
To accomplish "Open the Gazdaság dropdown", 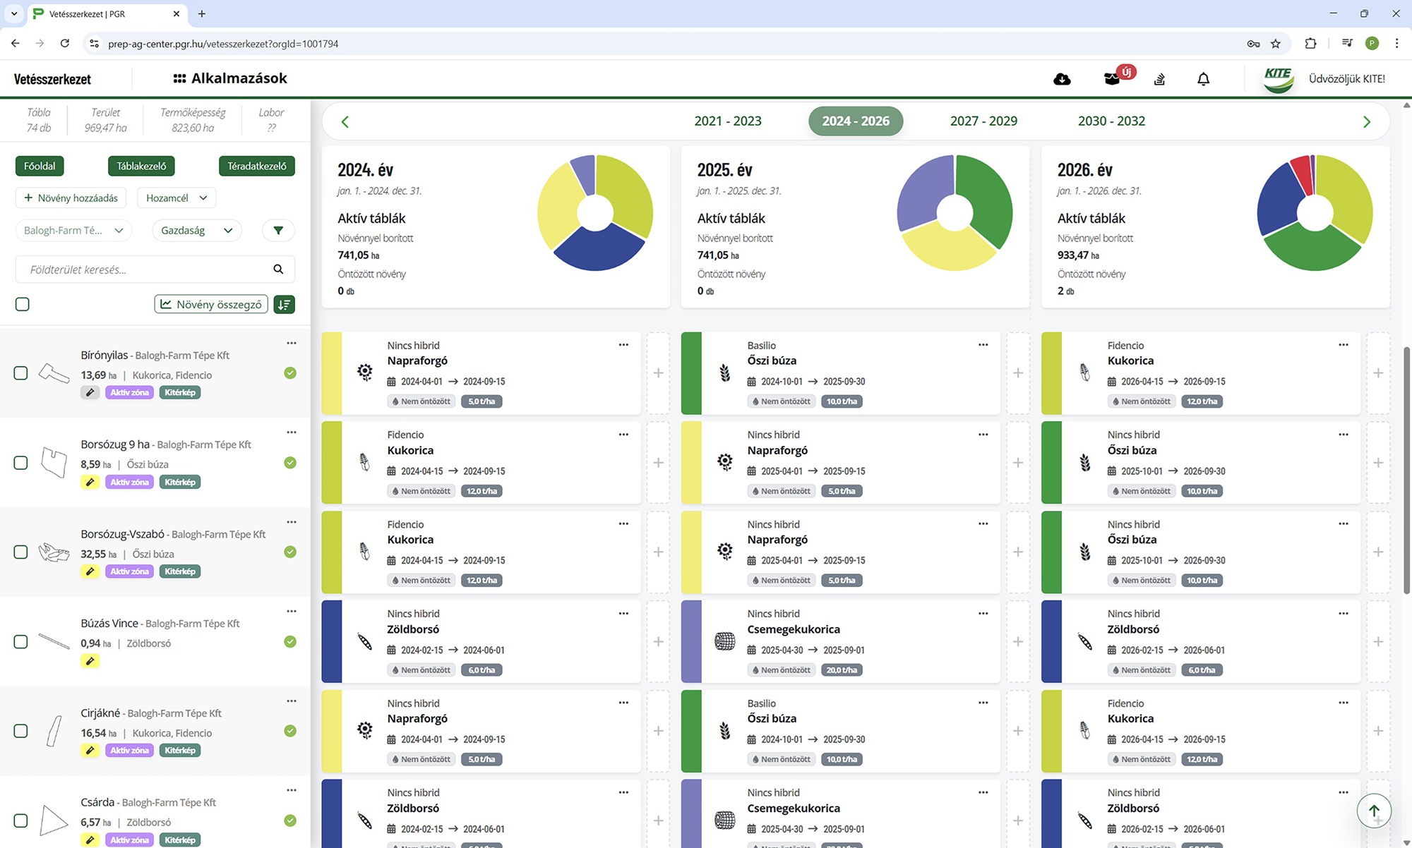I will (x=197, y=231).
